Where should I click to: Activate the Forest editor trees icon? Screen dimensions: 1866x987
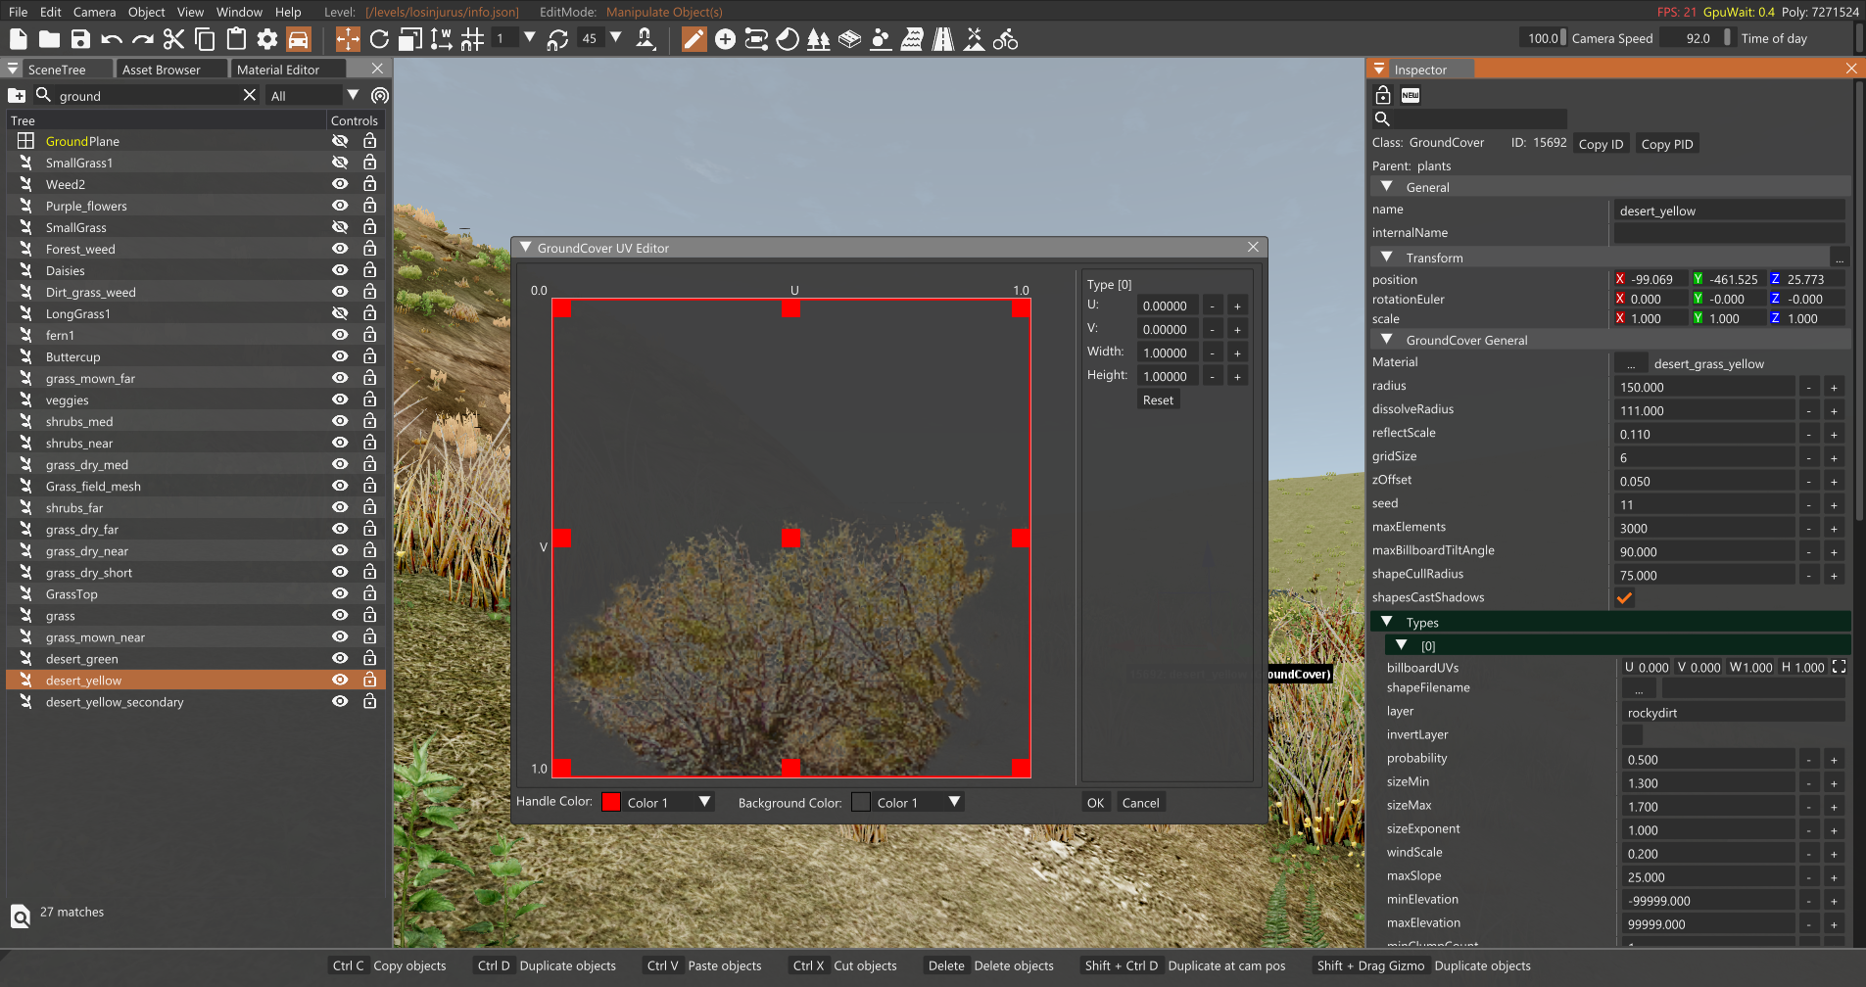[818, 39]
